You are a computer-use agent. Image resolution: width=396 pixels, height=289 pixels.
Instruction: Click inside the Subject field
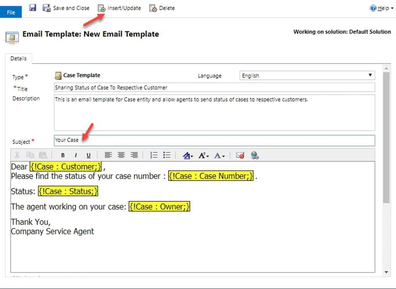pos(128,140)
